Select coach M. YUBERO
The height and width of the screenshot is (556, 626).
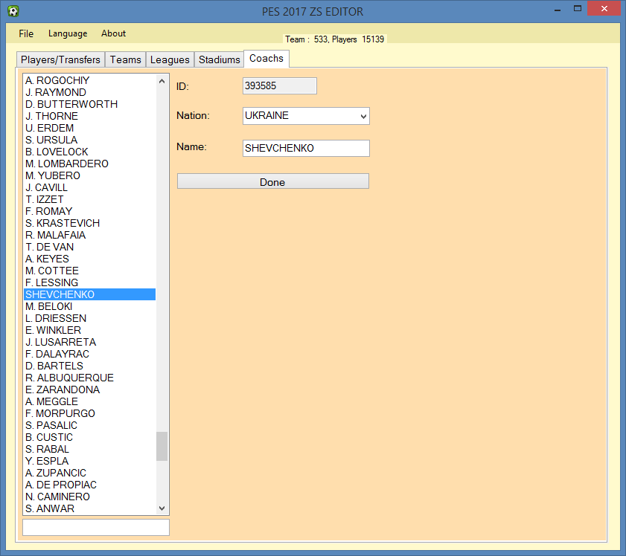point(89,175)
